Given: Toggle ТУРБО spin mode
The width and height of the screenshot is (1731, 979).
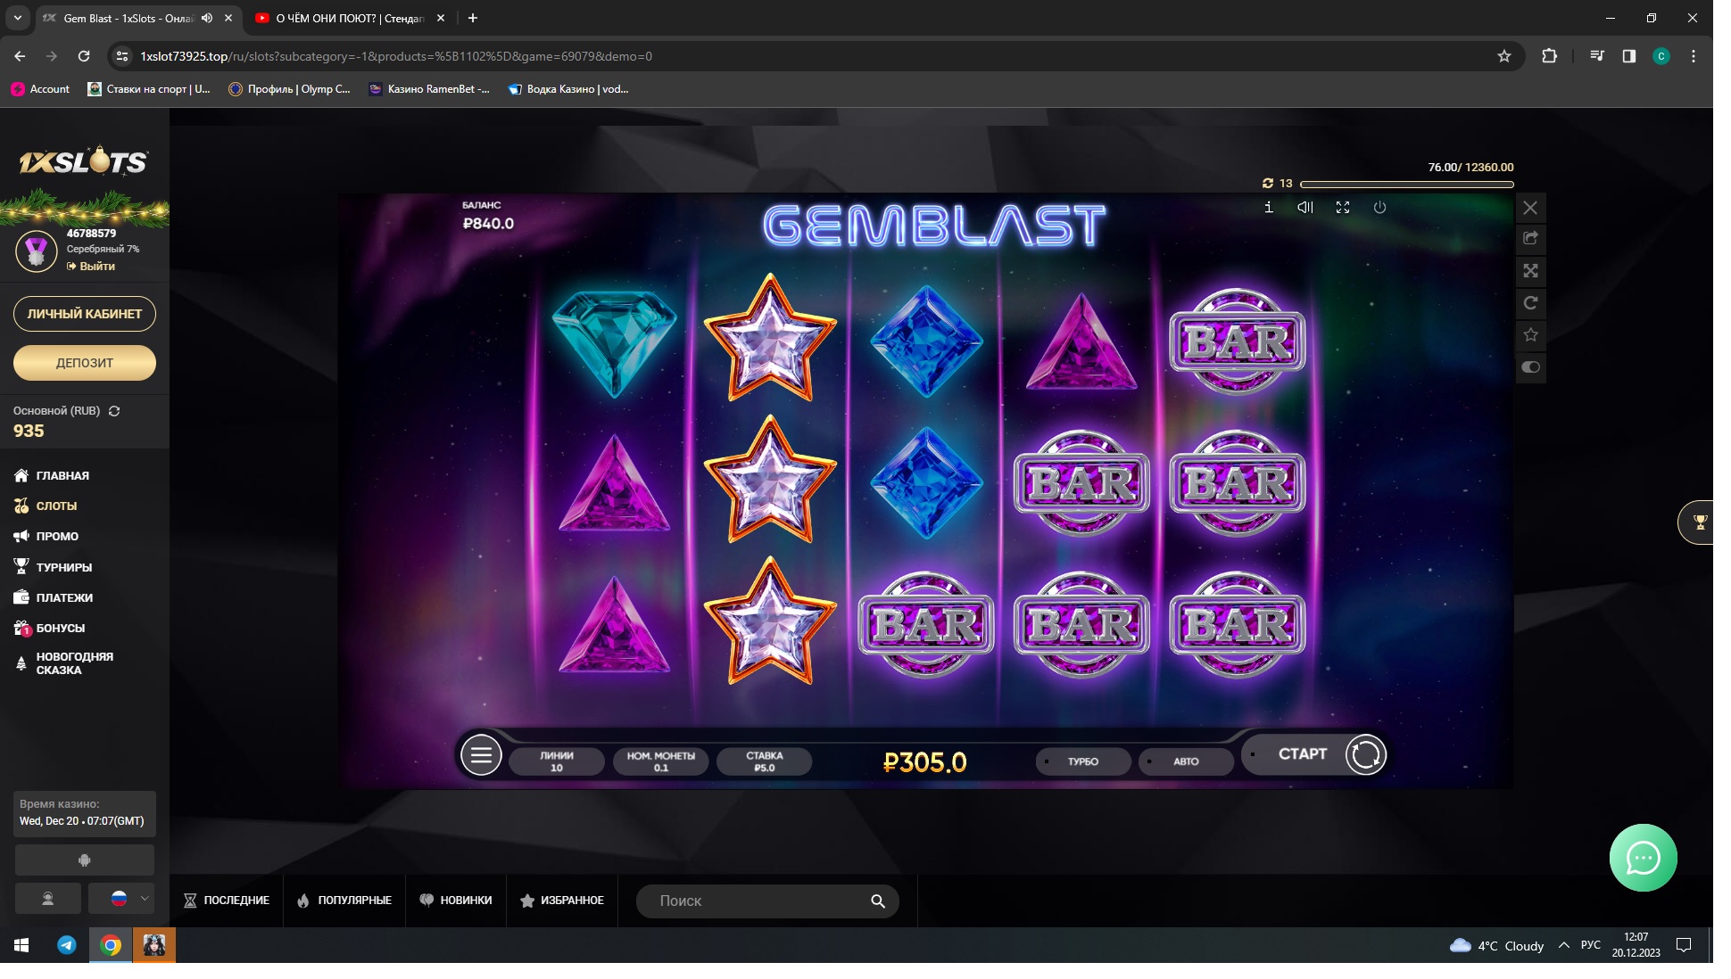Looking at the screenshot, I should [1082, 761].
